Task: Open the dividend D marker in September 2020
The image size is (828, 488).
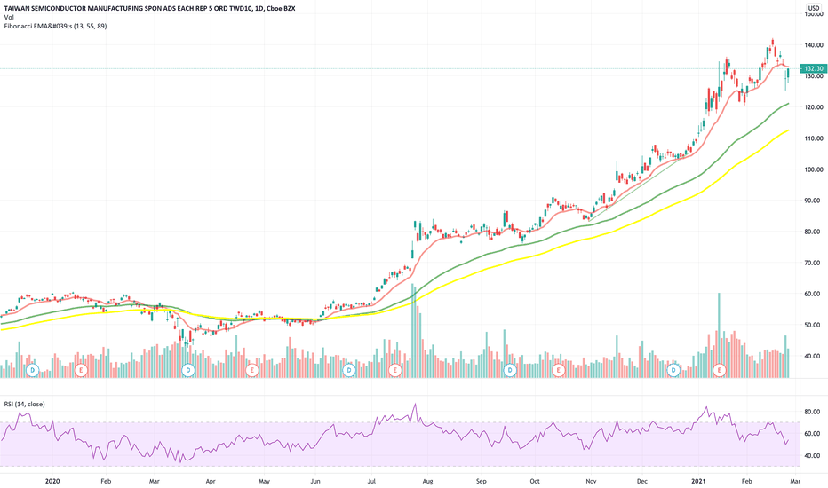Action: click(x=510, y=370)
